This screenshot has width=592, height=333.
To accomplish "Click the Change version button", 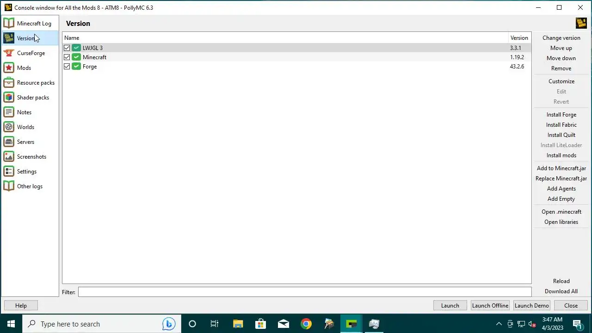I will [561, 38].
